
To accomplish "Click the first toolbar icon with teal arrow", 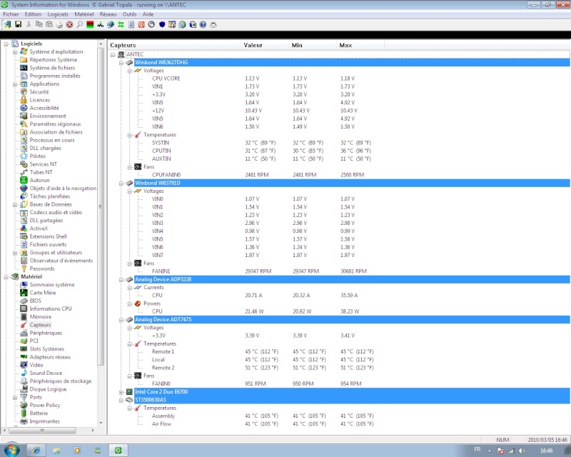I will click(8, 24).
